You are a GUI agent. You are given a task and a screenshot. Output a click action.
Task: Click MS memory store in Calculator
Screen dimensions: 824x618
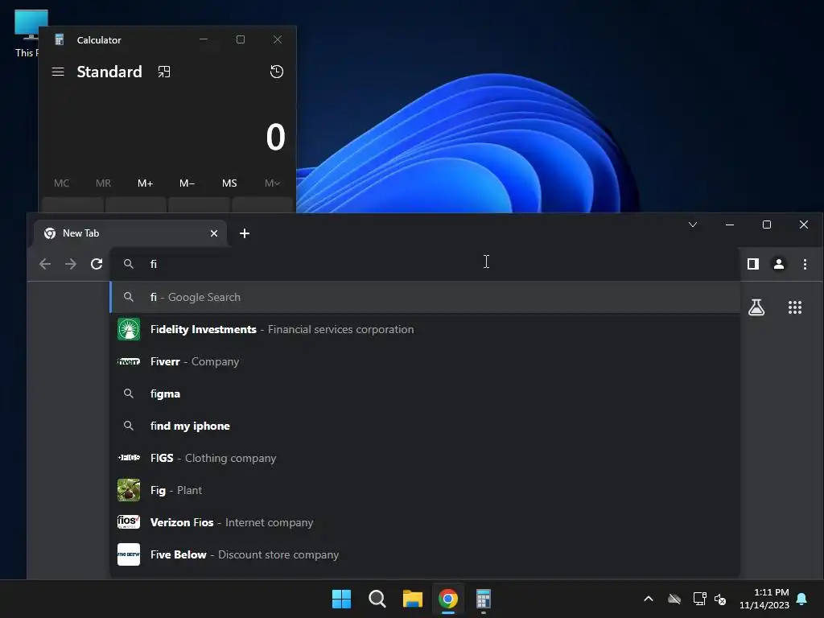(229, 183)
